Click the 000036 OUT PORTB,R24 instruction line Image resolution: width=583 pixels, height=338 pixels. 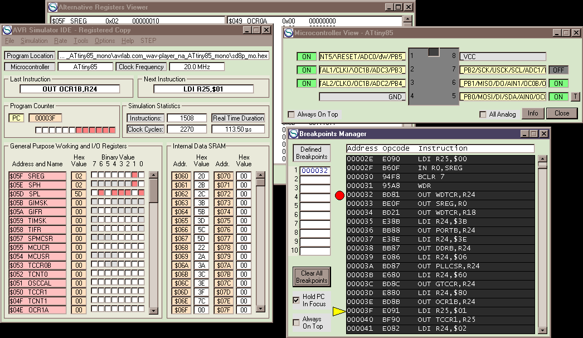click(x=440, y=230)
